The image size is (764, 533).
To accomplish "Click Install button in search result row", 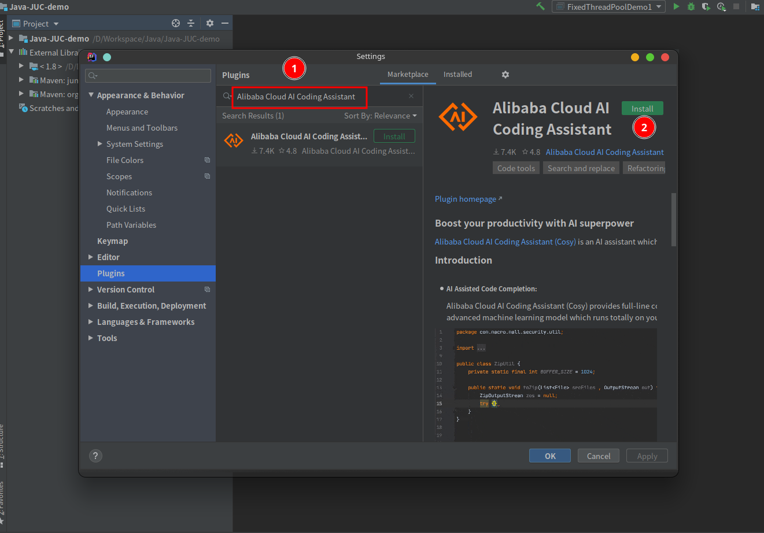I will coord(394,136).
